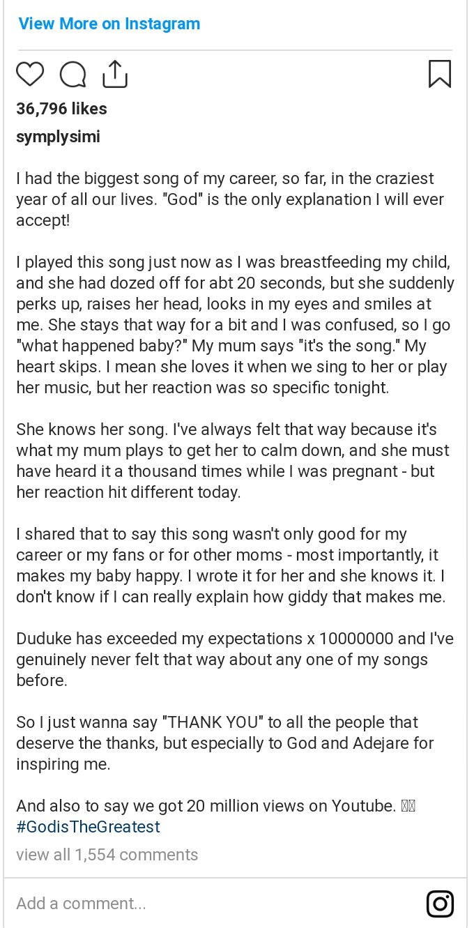Click the paragraph starting "So I just wanna say"
Image resolution: width=474 pixels, height=928 pixels.
pos(224,743)
